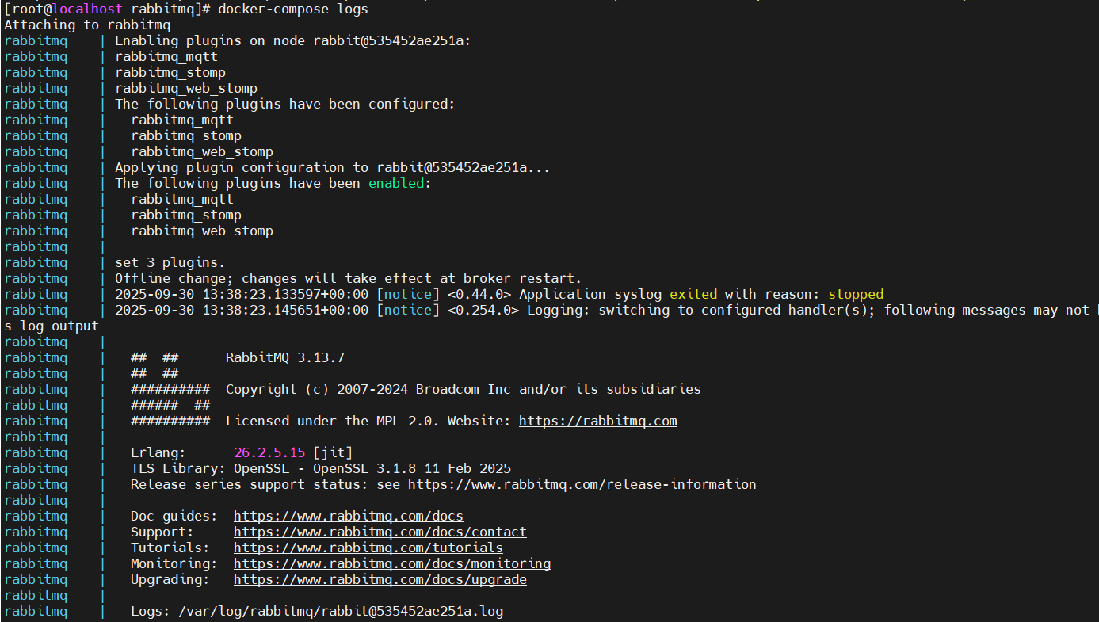The width and height of the screenshot is (1099, 622).
Task: Click "rabbitmq_mqtt" under enabled plugins list
Action: [x=181, y=199]
